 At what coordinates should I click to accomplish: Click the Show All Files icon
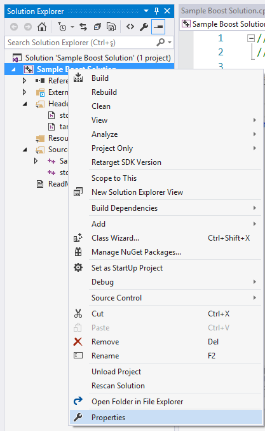(x=111, y=27)
